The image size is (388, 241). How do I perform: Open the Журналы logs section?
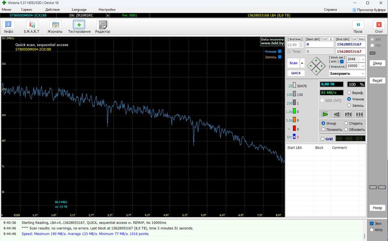pos(55,27)
